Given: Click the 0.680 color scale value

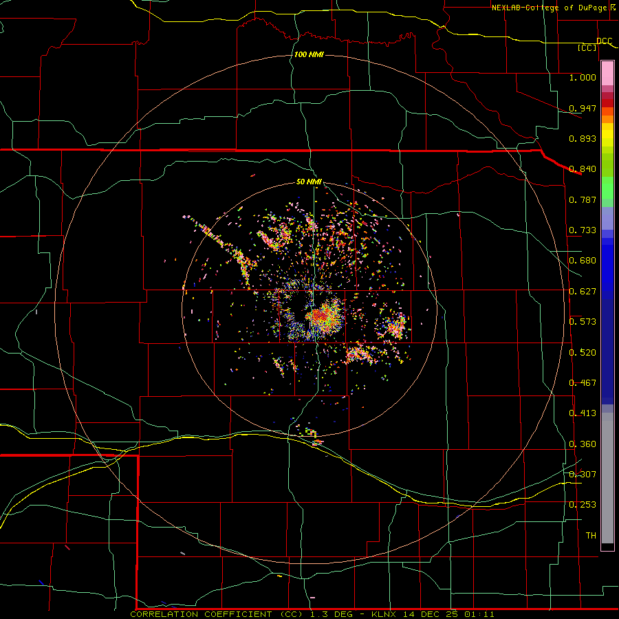Looking at the screenshot, I should coord(583,261).
